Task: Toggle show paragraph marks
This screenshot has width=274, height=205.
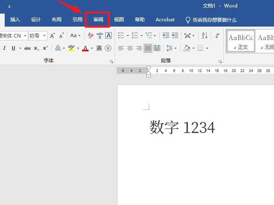Action: tap(217, 36)
